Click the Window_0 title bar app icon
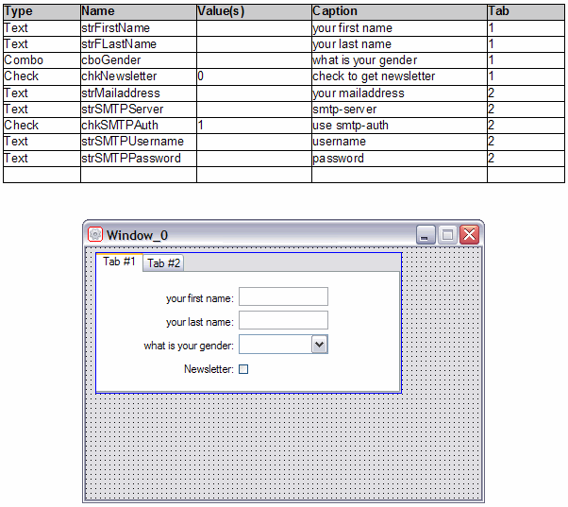Screen dimensions: 568x507 pyautogui.click(x=95, y=234)
